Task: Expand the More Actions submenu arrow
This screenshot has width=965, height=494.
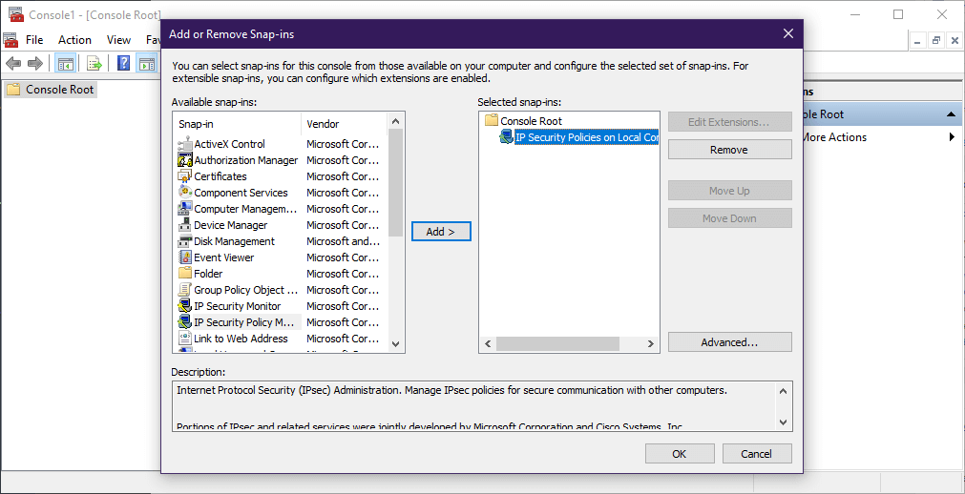Action: [952, 137]
